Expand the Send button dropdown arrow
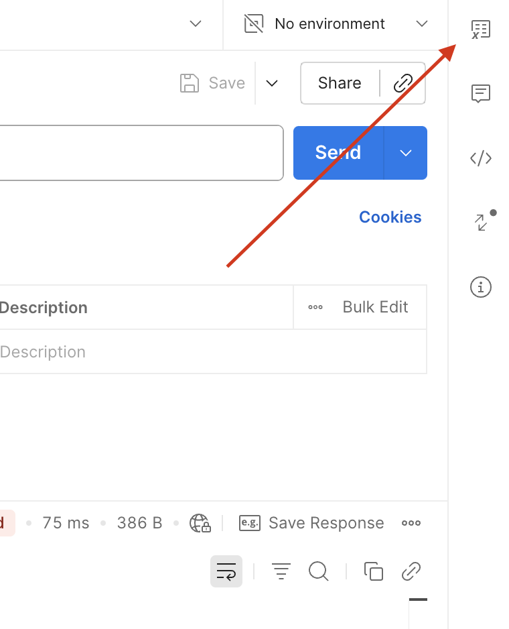Screen dimensions: 509x629 click(x=405, y=153)
